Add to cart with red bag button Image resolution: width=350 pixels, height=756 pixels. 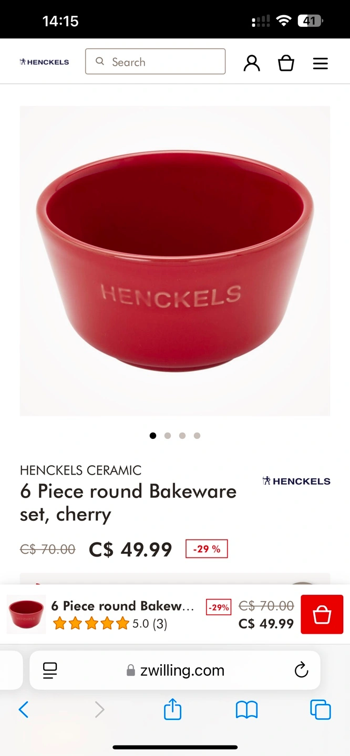point(322,614)
